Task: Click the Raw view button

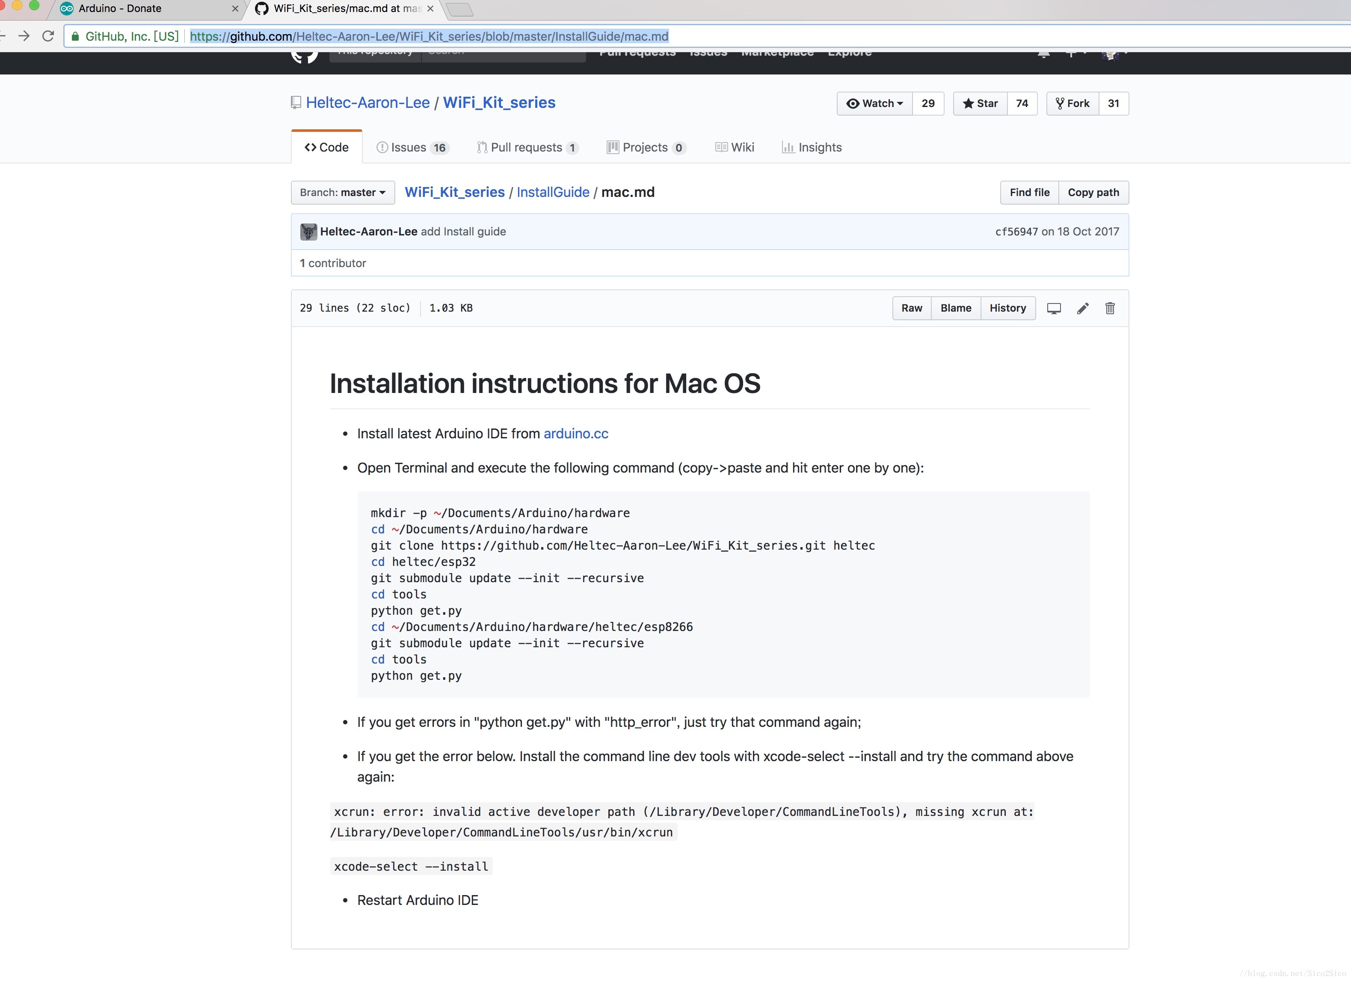Action: point(912,307)
